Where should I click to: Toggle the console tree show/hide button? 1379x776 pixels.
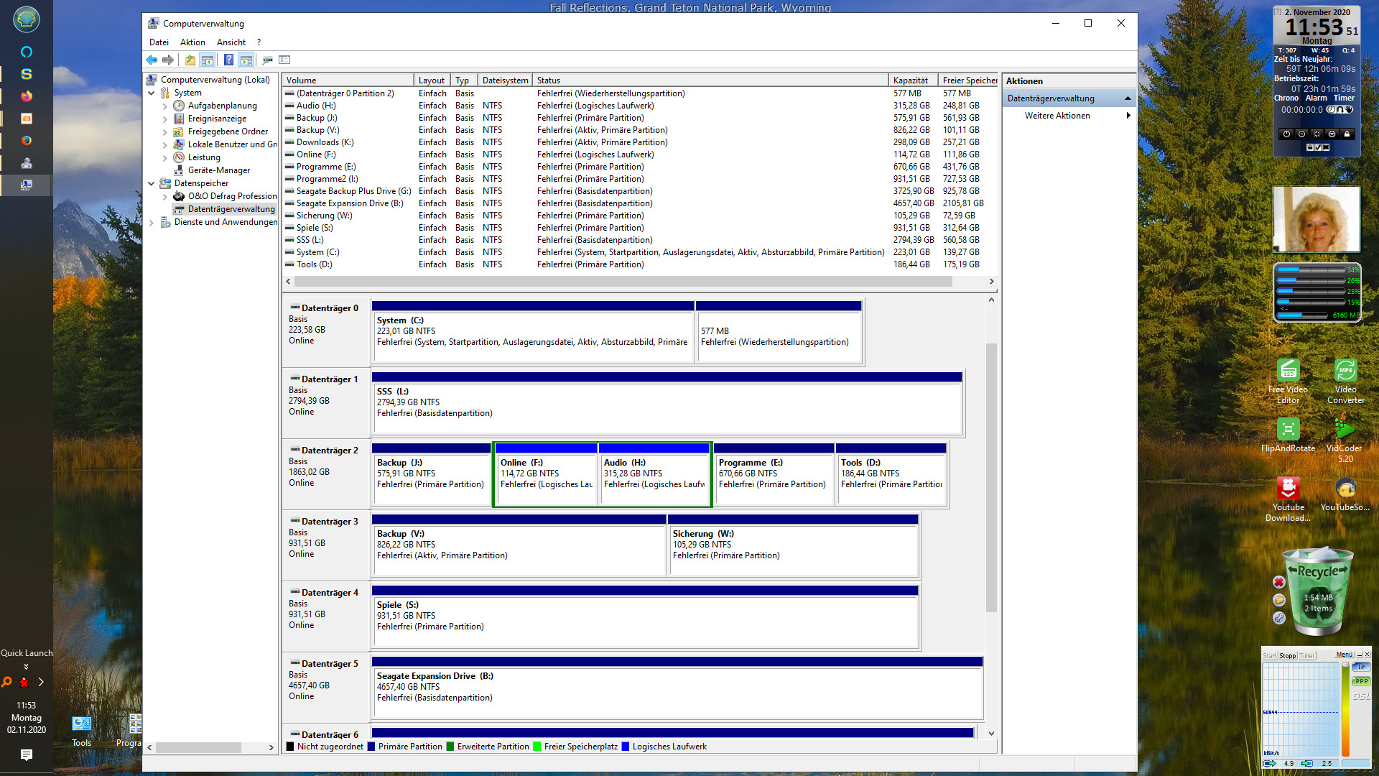pos(208,60)
